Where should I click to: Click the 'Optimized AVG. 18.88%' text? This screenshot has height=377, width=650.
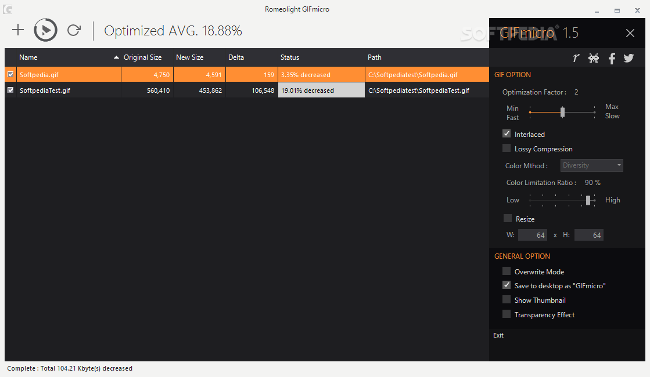[x=173, y=31]
